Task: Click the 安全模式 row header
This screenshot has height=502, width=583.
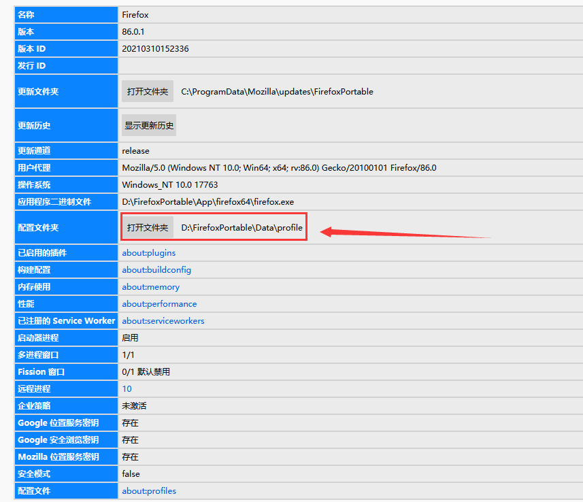Action: pyautogui.click(x=66, y=474)
